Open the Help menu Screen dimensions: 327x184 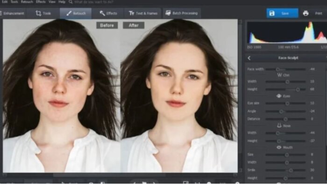point(62,2)
